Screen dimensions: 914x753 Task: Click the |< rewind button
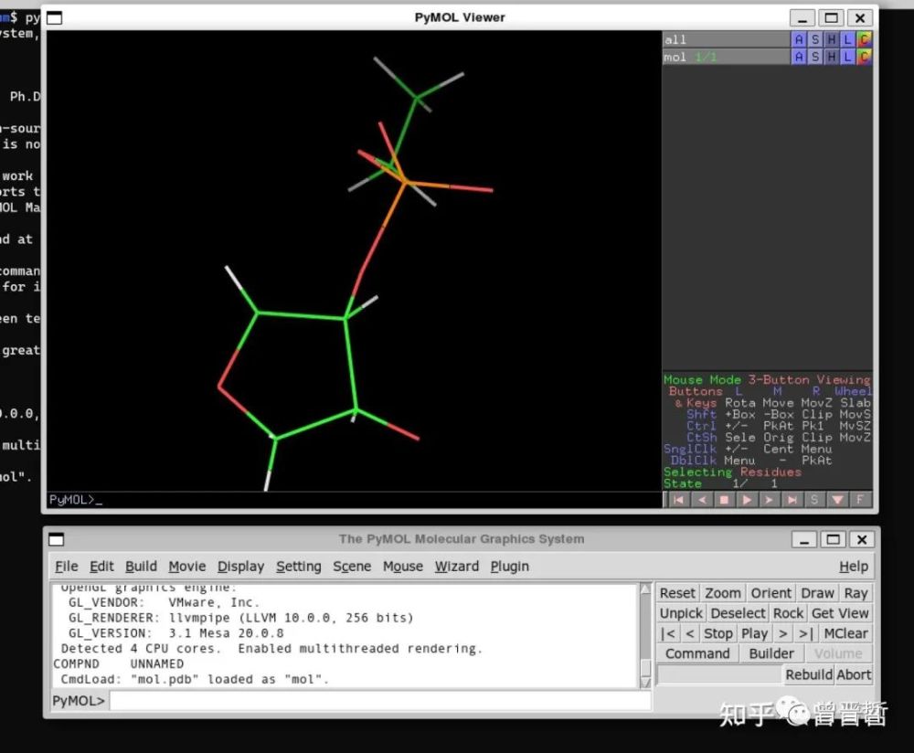668,633
